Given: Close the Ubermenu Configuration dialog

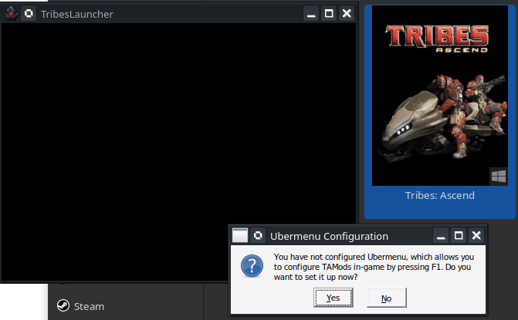Looking at the screenshot, I should coord(476,235).
